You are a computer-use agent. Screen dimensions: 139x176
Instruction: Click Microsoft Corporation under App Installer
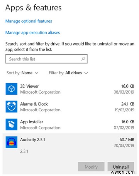click(40, 128)
